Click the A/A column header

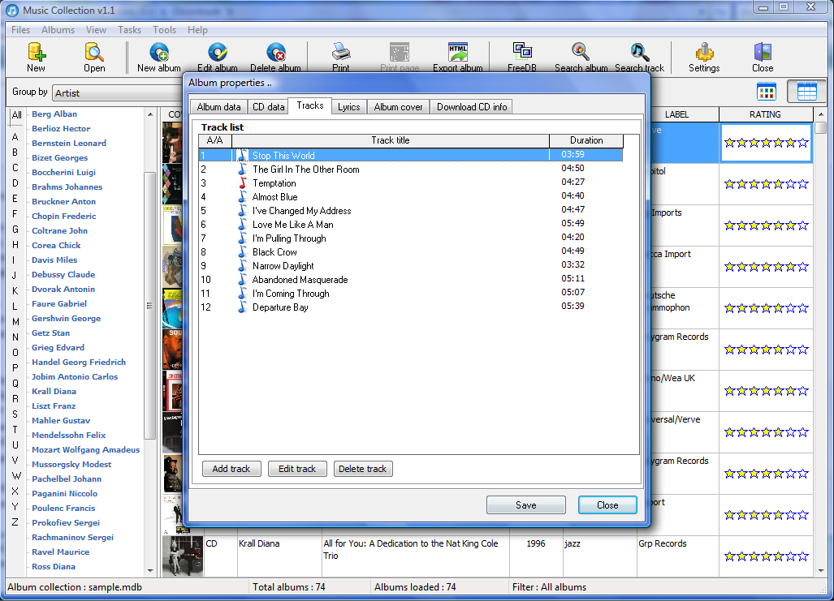pos(215,140)
